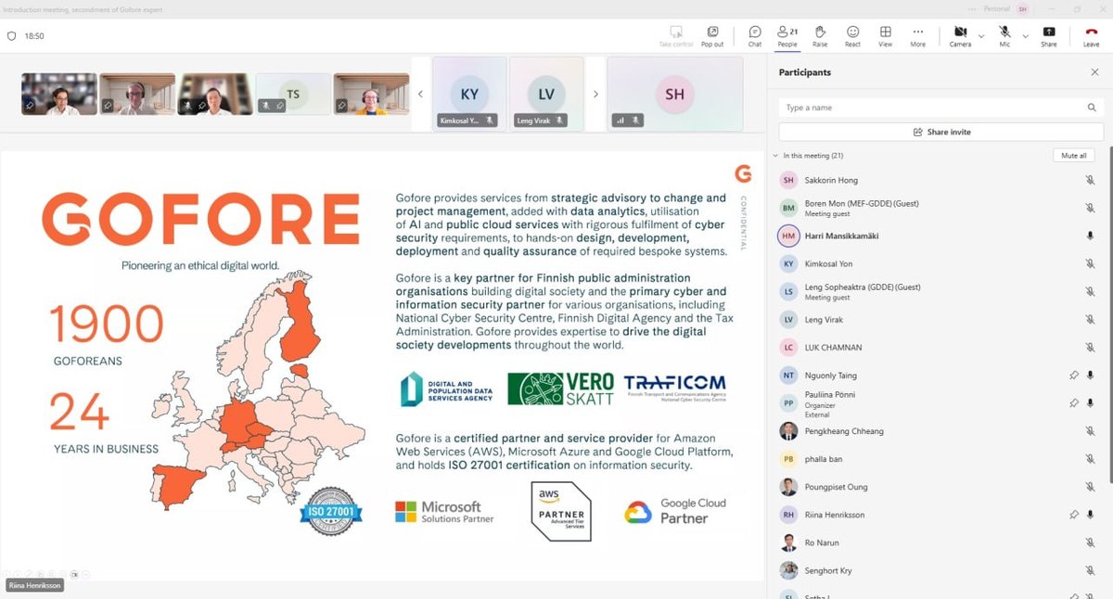Click the SH profile avatar in title bar
The height and width of the screenshot is (599, 1113).
[1023, 8]
